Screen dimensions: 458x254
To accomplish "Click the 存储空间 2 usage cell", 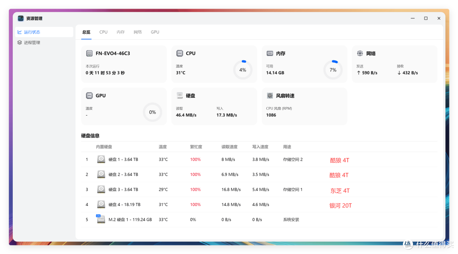I will [x=293, y=159].
